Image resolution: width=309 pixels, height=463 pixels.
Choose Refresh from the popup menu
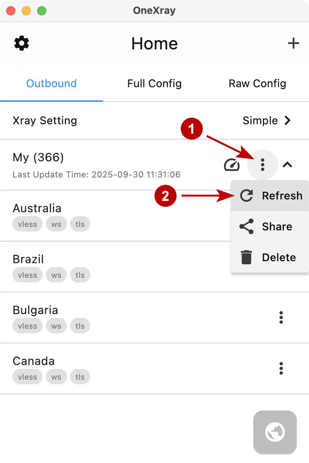[x=270, y=196]
